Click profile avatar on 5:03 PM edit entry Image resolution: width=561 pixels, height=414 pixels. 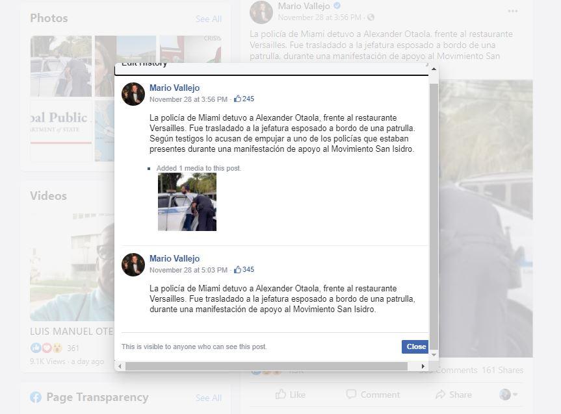coord(133,265)
